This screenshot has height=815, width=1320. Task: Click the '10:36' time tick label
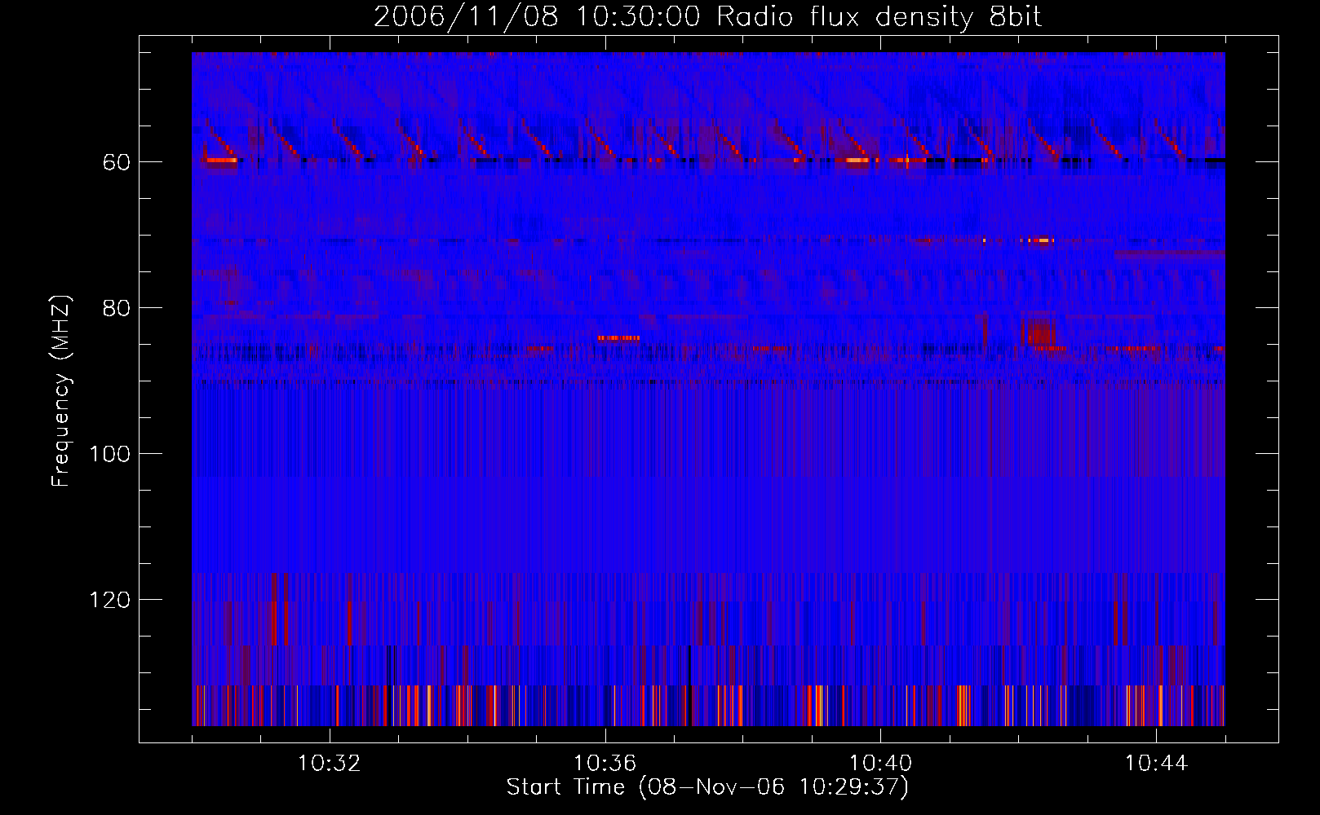click(x=605, y=764)
